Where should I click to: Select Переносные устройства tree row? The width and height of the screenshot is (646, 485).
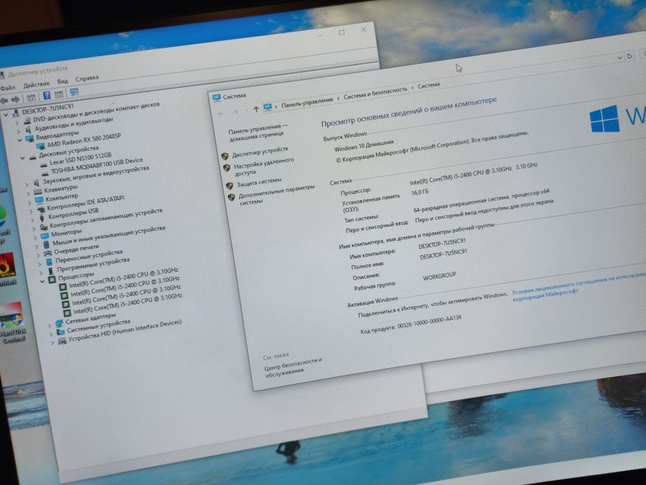(89, 257)
